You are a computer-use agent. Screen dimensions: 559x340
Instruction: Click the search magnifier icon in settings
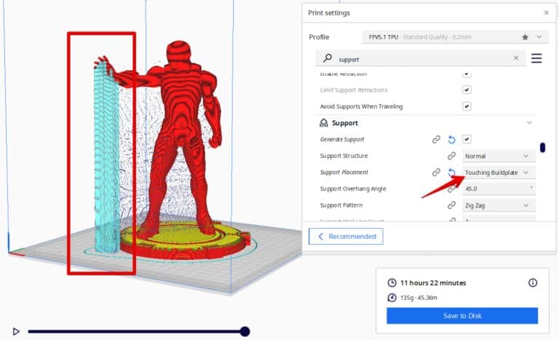click(328, 58)
